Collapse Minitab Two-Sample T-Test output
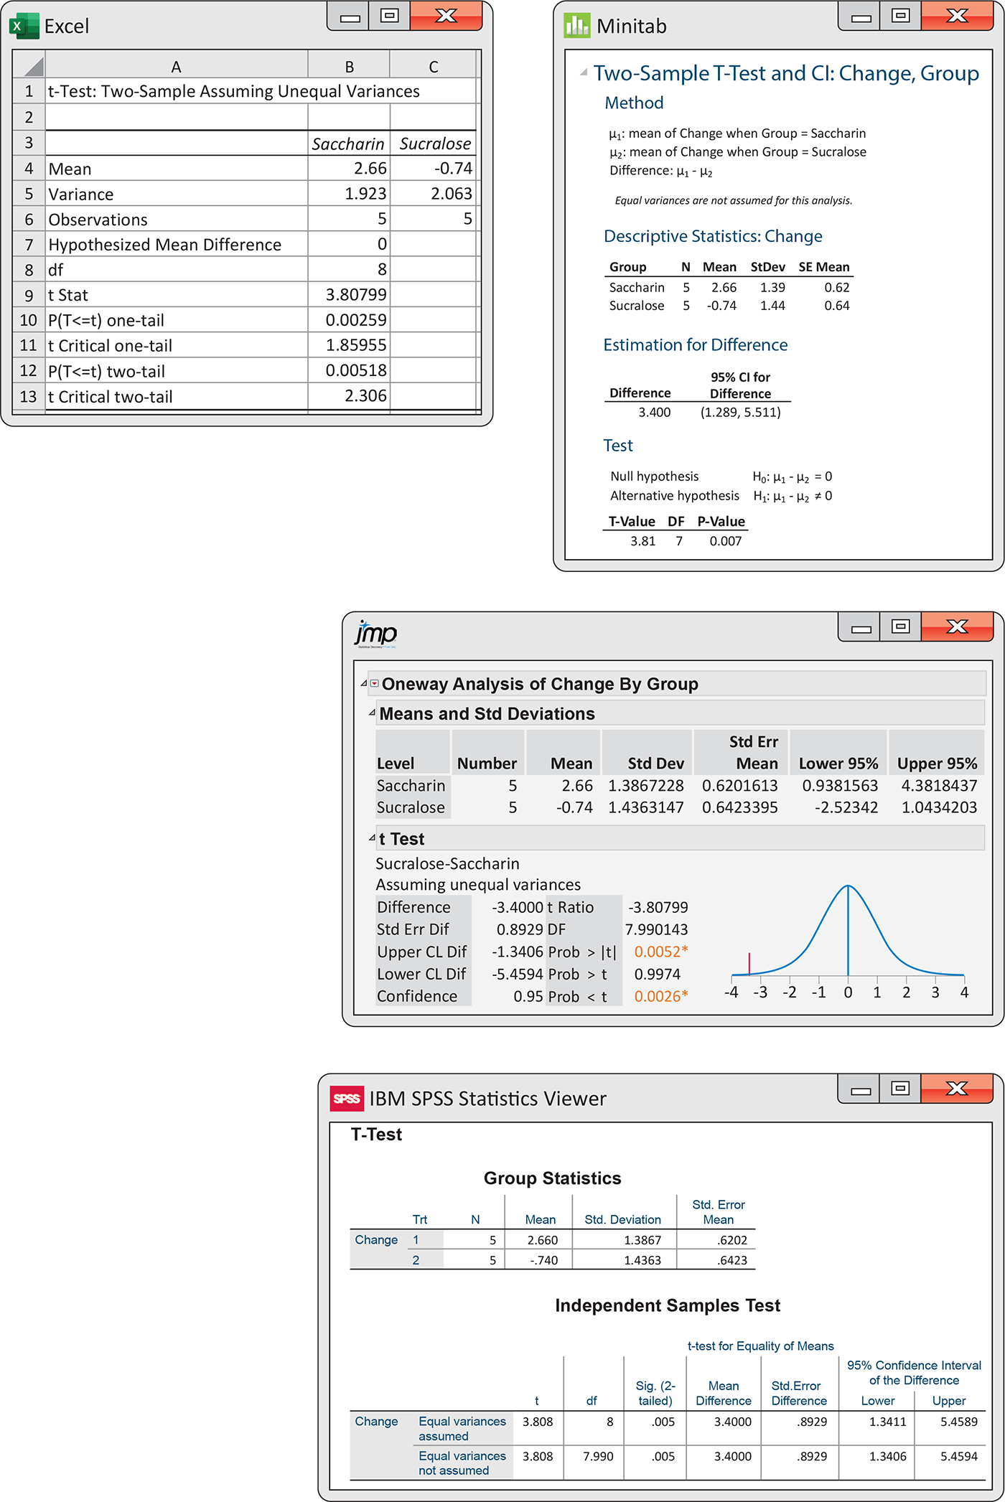Screen dimensions: 1005x1502 pyautogui.click(x=584, y=72)
